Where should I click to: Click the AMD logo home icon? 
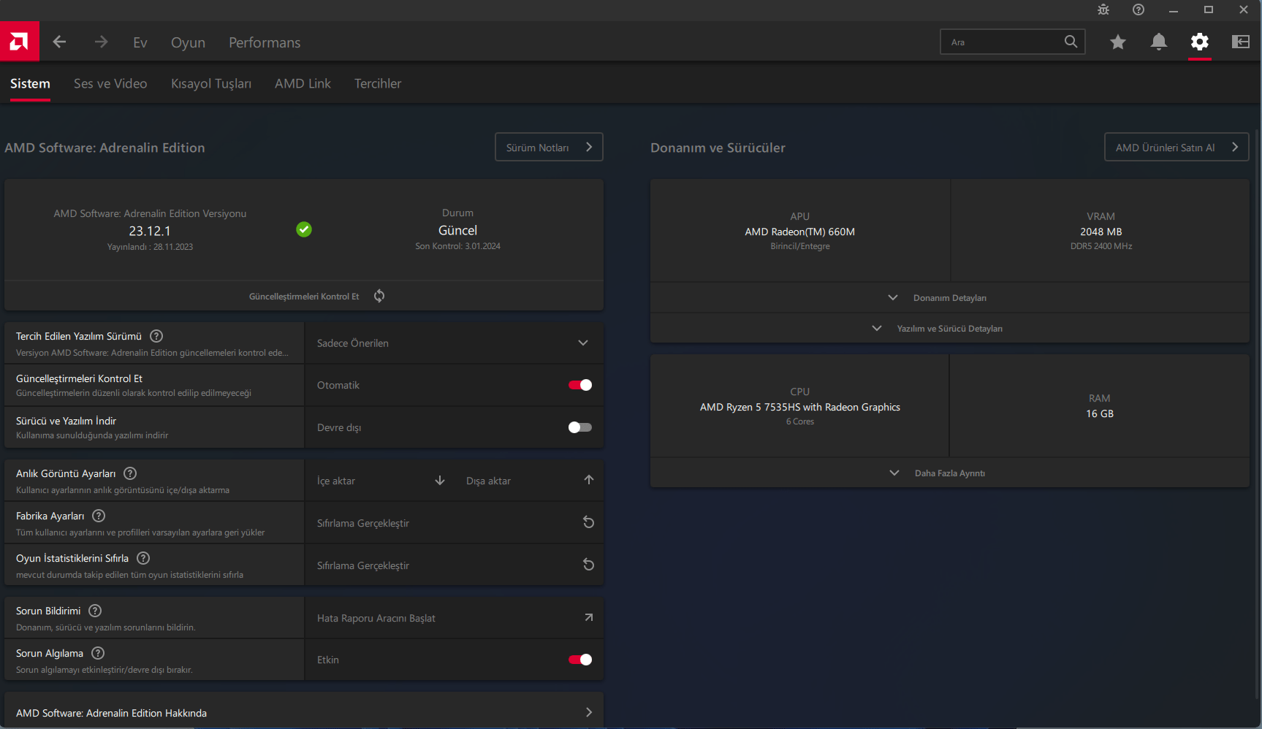tap(19, 42)
